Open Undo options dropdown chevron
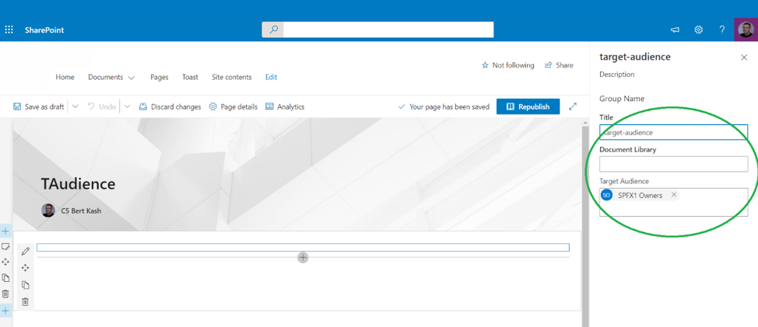 click(127, 106)
